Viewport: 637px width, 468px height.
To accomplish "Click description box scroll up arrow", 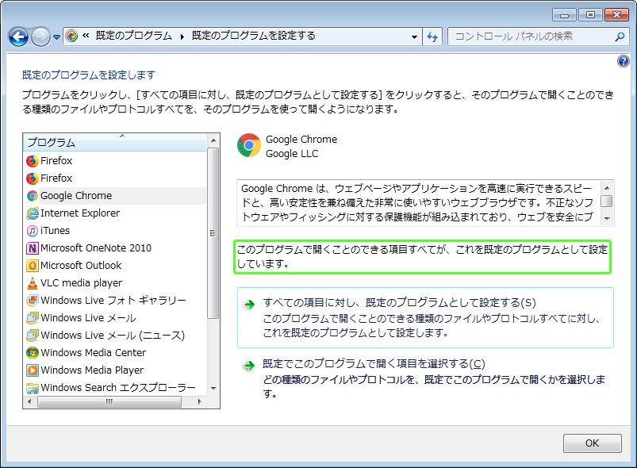I will pos(607,188).
